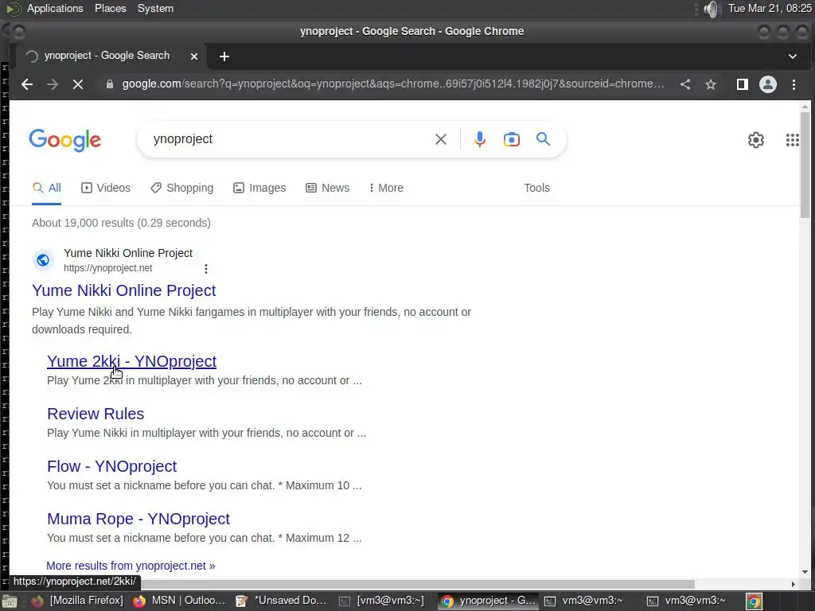815x611 pixels.
Task: Open search Tools
Action: (x=536, y=188)
